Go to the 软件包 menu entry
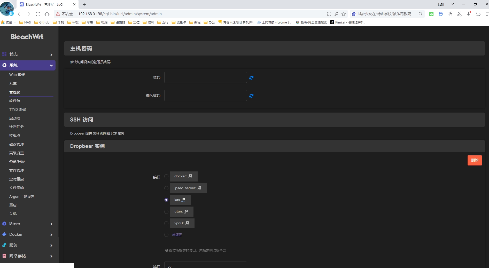Viewport: 489px width, 268px height. [x=15, y=101]
